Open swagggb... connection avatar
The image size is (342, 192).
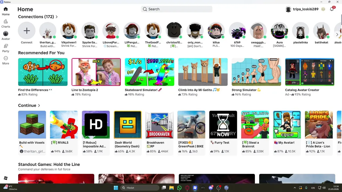(x=258, y=31)
